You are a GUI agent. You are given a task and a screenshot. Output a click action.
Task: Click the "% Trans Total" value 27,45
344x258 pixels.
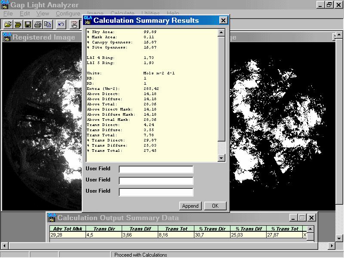[x=150, y=150]
